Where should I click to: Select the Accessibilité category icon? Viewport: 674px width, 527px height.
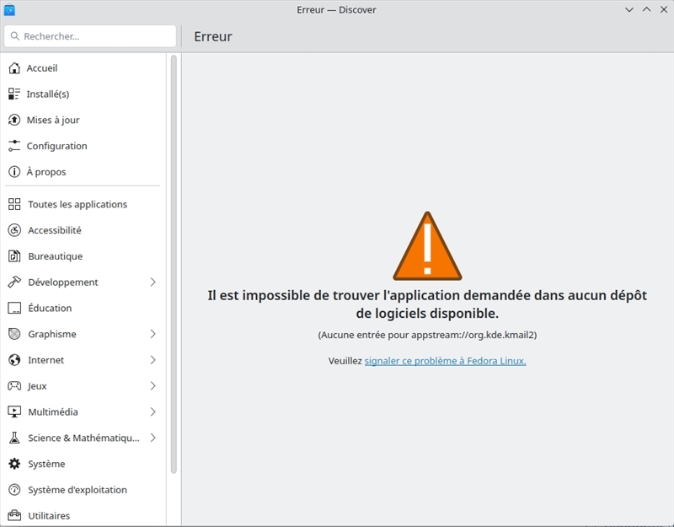[x=14, y=230]
